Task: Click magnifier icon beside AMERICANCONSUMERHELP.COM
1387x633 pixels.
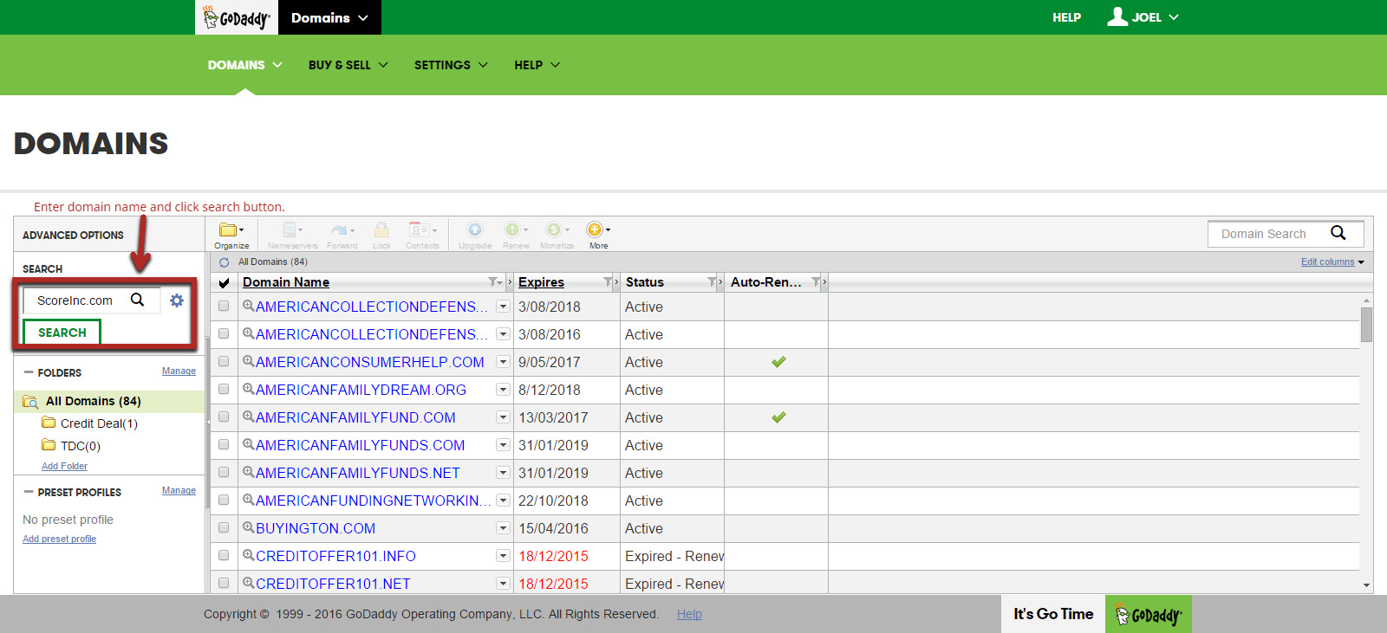Action: click(x=248, y=361)
